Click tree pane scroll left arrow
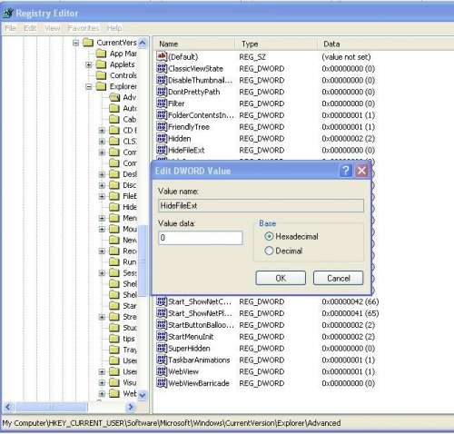This screenshot has height=434, width=454. (x=8, y=407)
